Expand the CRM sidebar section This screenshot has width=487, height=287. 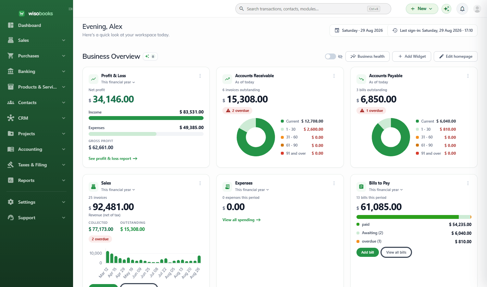pyautogui.click(x=64, y=118)
